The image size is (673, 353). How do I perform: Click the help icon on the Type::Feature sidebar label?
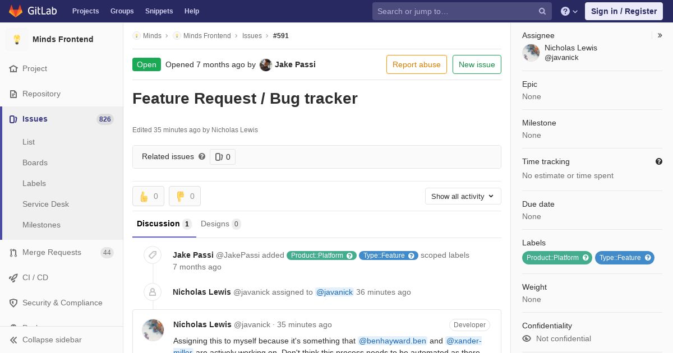[648, 258]
